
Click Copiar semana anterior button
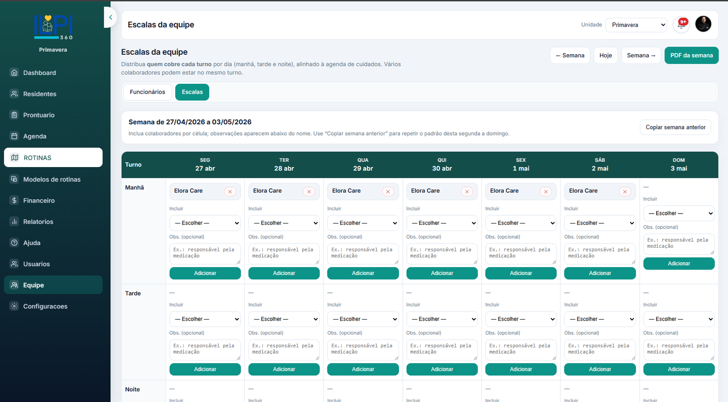click(x=676, y=127)
